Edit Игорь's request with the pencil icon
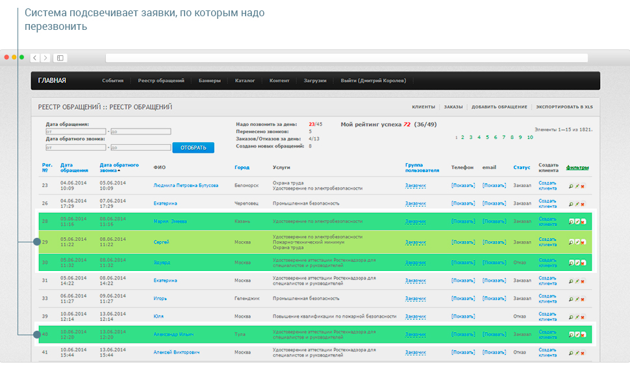Screen dimensions: 630x371 577,299
